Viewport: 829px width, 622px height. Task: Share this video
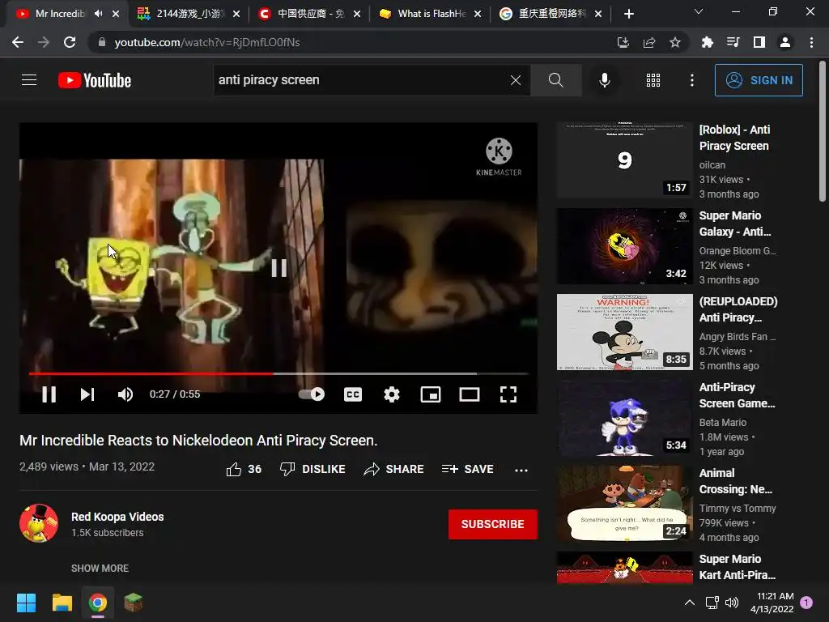pos(394,469)
